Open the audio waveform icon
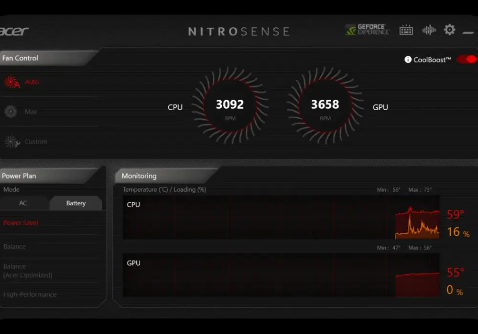Screen dimensions: 478x334 pos(429,30)
